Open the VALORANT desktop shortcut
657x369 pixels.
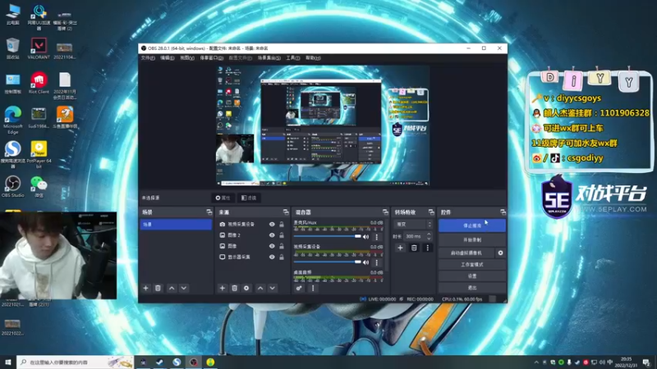pos(39,48)
